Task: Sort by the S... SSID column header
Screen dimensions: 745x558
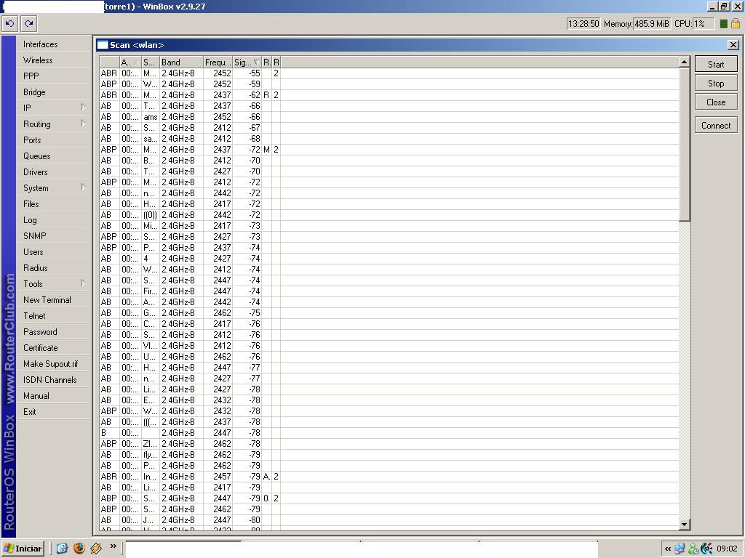Action: tap(151, 62)
